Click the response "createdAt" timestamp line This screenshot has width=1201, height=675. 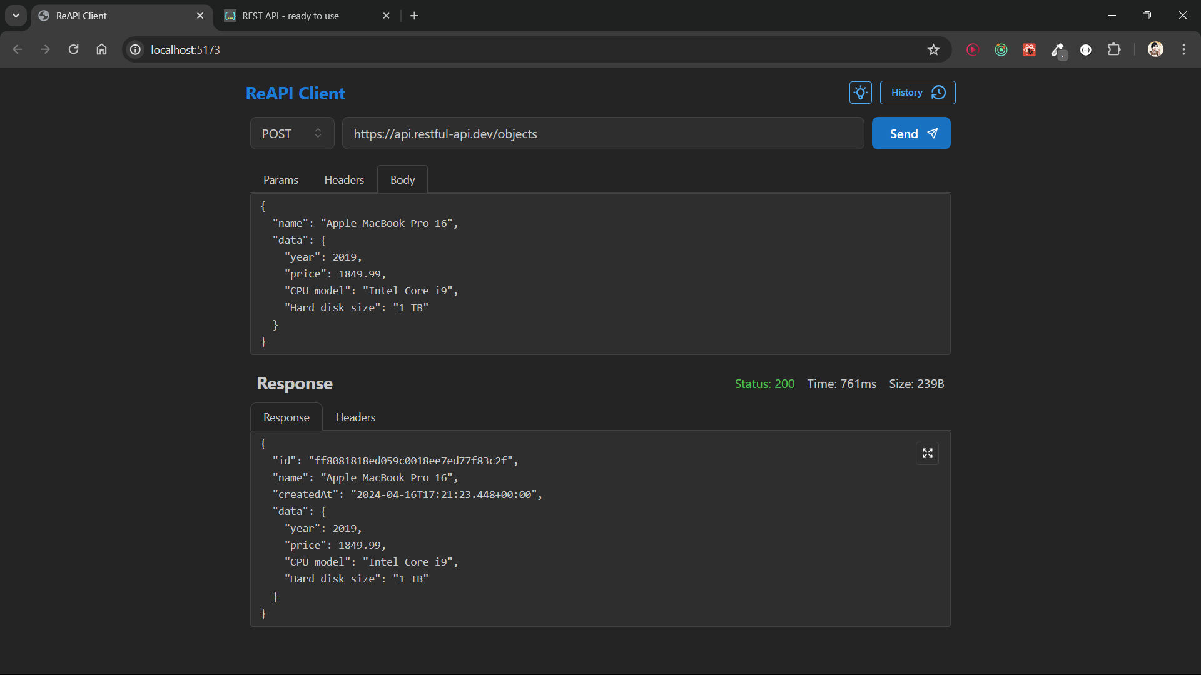[407, 494]
